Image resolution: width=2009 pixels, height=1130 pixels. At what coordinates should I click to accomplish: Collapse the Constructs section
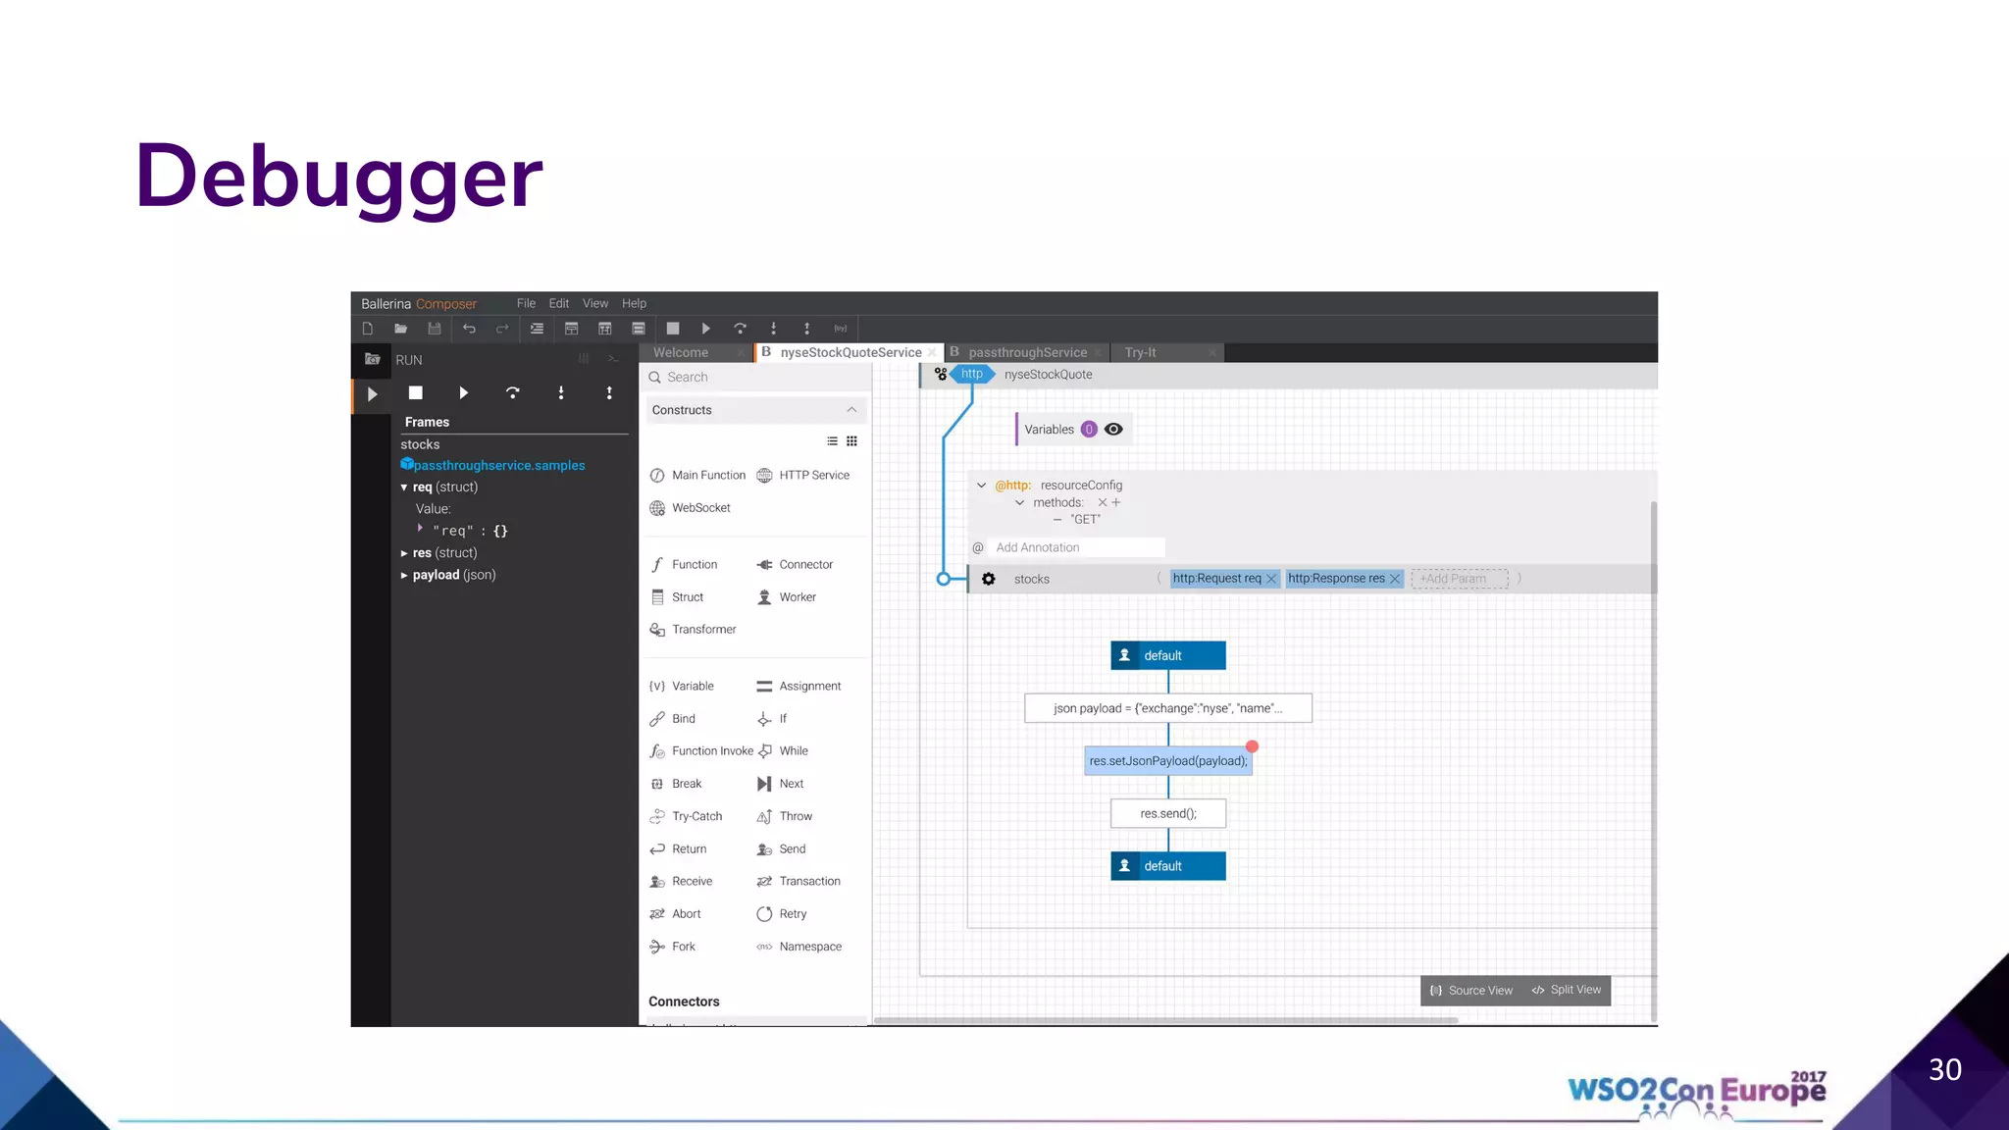851,410
